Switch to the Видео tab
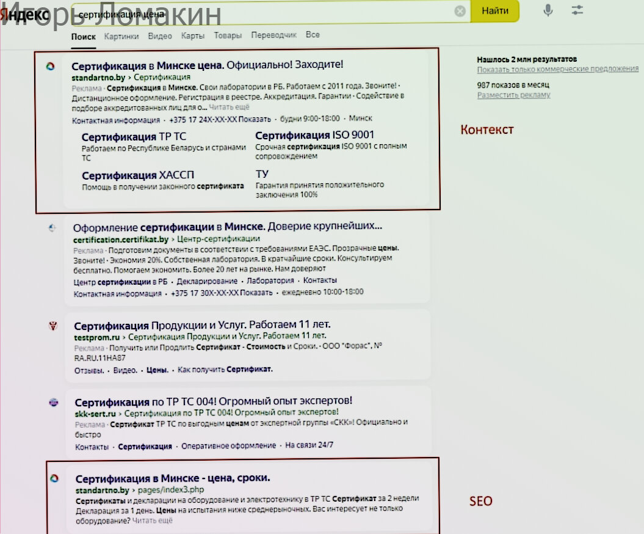644x534 pixels. pos(160,36)
